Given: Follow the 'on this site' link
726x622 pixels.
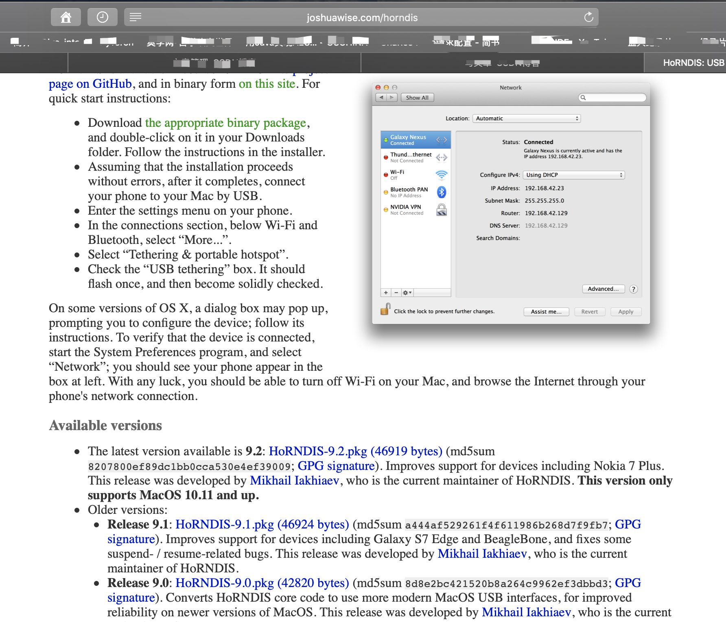Looking at the screenshot, I should point(267,84).
